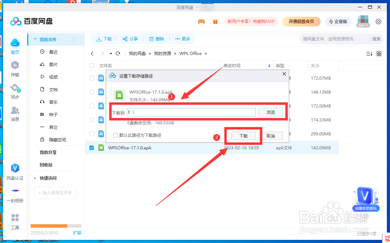The height and width of the screenshot is (243, 390).
Task: Click the 浏览 browse button
Action: tap(271, 112)
